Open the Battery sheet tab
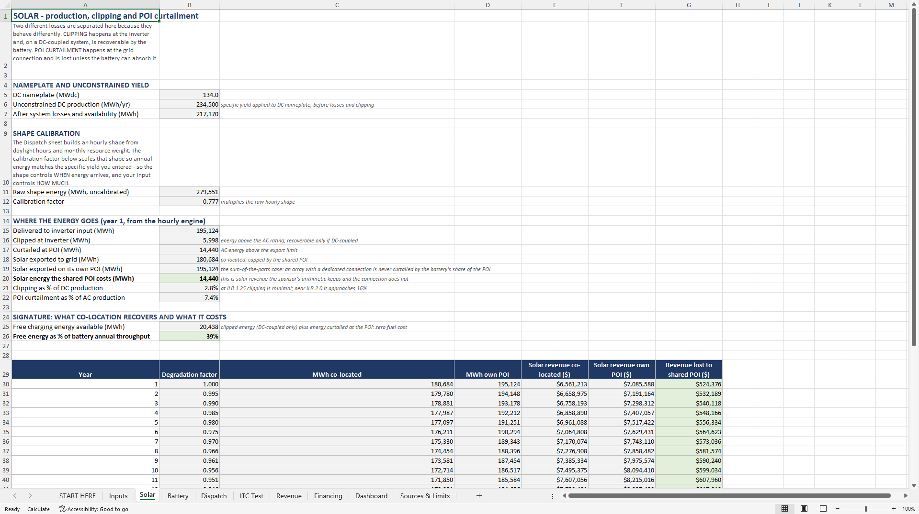This screenshot has width=919, height=514. (x=178, y=496)
